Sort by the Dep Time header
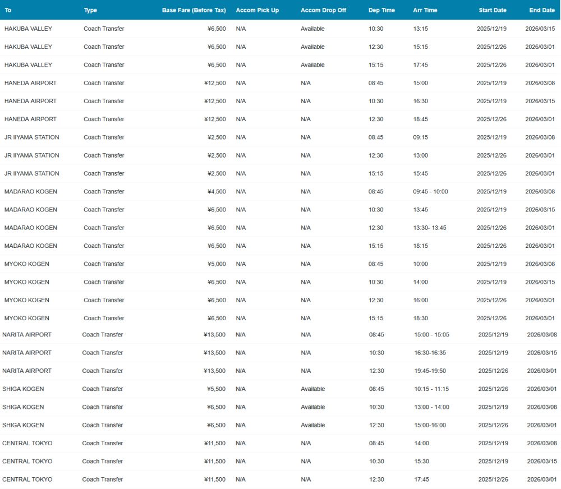The image size is (561, 489). 381,10
